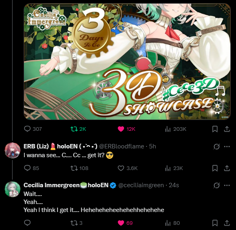Unlike the 3D Showcase post with 12K likes
The image size is (236, 230).
tap(126, 129)
